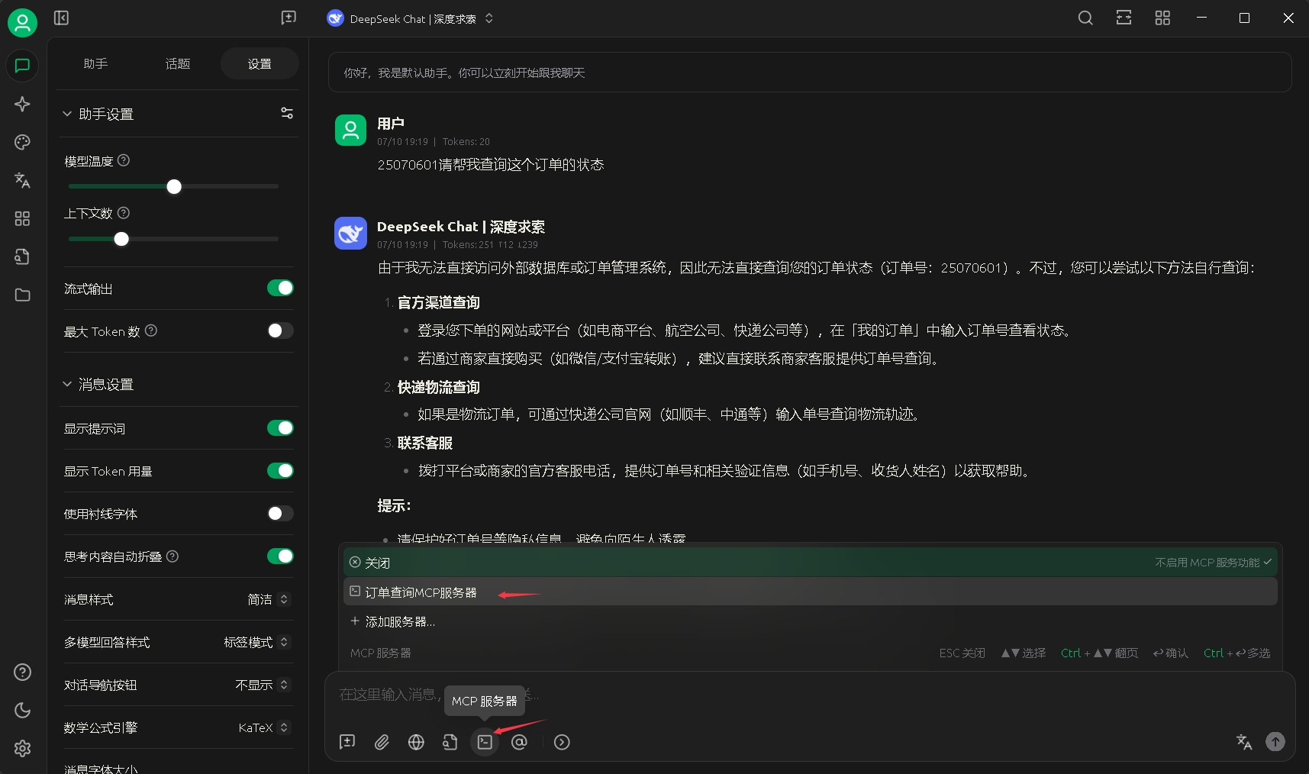Select 订单查询MCP服务器 entry
The image size is (1309, 774).
[x=810, y=592]
